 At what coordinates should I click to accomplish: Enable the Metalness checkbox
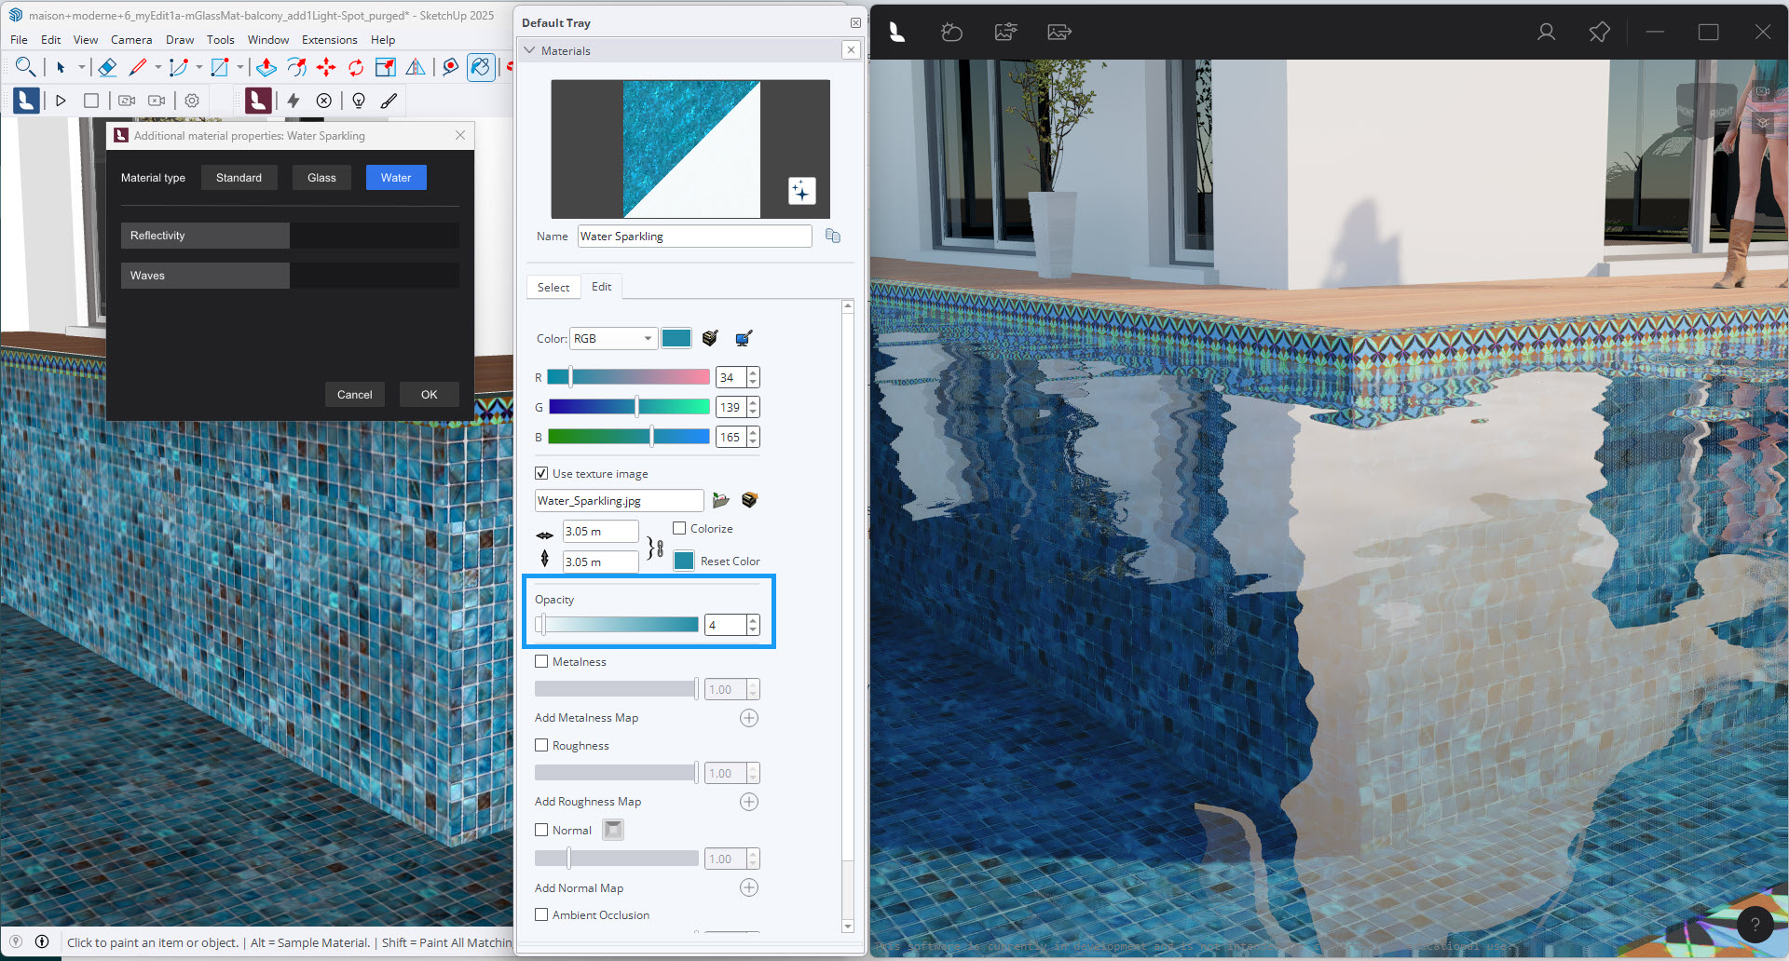(541, 661)
